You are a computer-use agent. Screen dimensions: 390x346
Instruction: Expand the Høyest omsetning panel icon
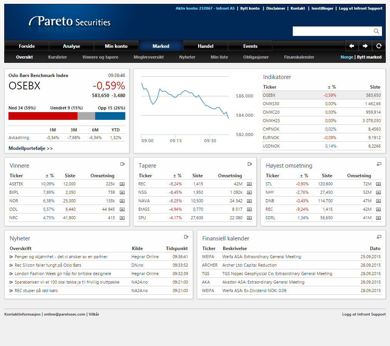pyautogui.click(x=379, y=164)
